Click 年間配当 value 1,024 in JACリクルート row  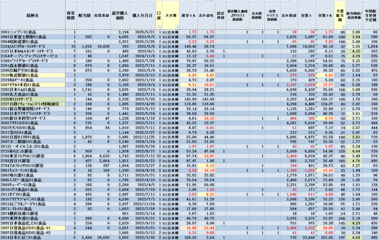coord(373,46)
